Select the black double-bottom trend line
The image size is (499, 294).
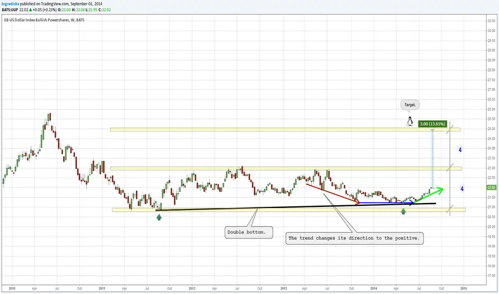(x=296, y=207)
